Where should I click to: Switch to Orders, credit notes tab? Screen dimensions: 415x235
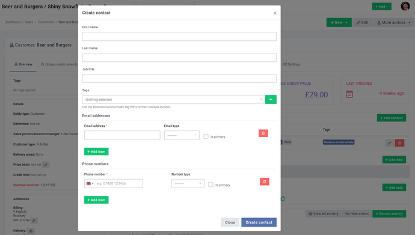tap(59, 64)
